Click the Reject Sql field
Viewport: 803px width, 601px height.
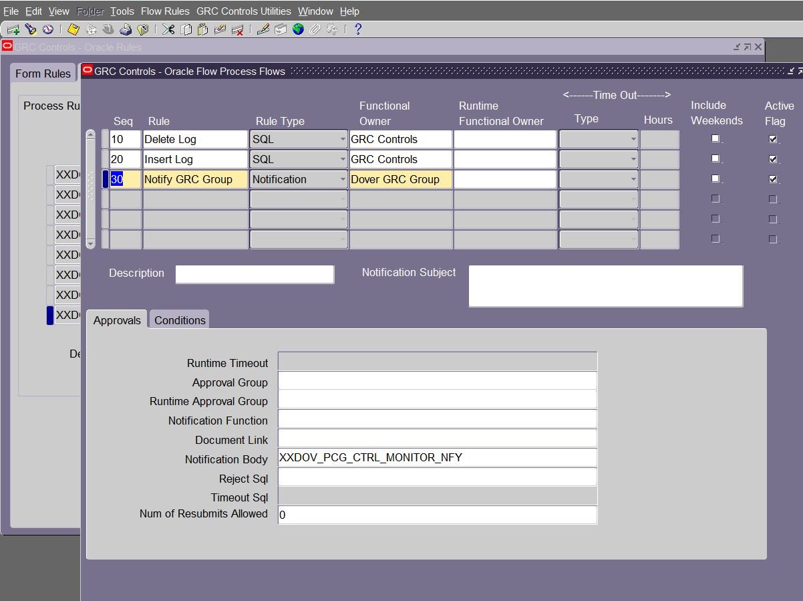438,477
